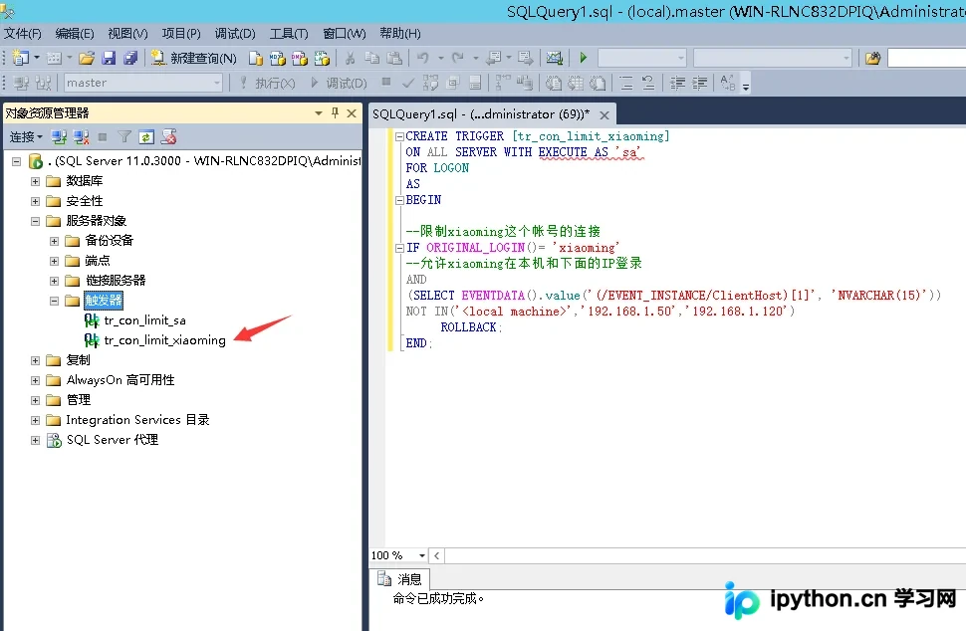This screenshot has height=631, width=966.
Task: Expand the 链接服务器 folder node
Action: [x=54, y=281]
